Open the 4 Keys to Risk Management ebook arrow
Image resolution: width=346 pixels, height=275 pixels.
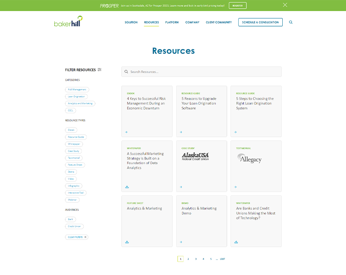127,132
